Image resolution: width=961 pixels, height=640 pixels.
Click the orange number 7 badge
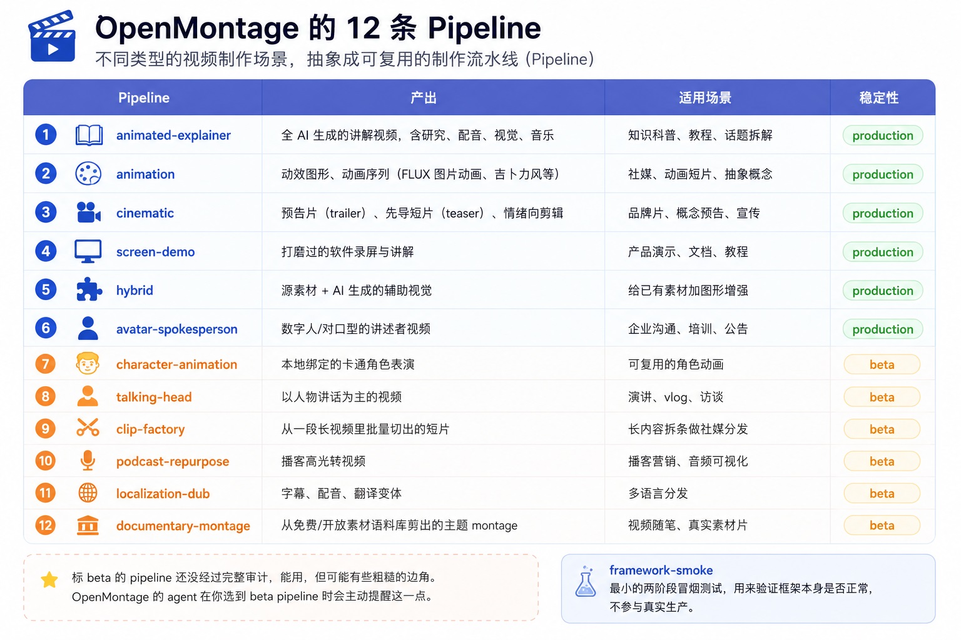point(45,364)
